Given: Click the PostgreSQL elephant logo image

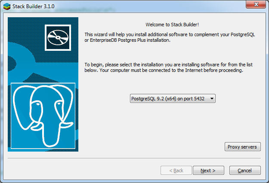Looking at the screenshot, I should pyautogui.click(x=43, y=116).
